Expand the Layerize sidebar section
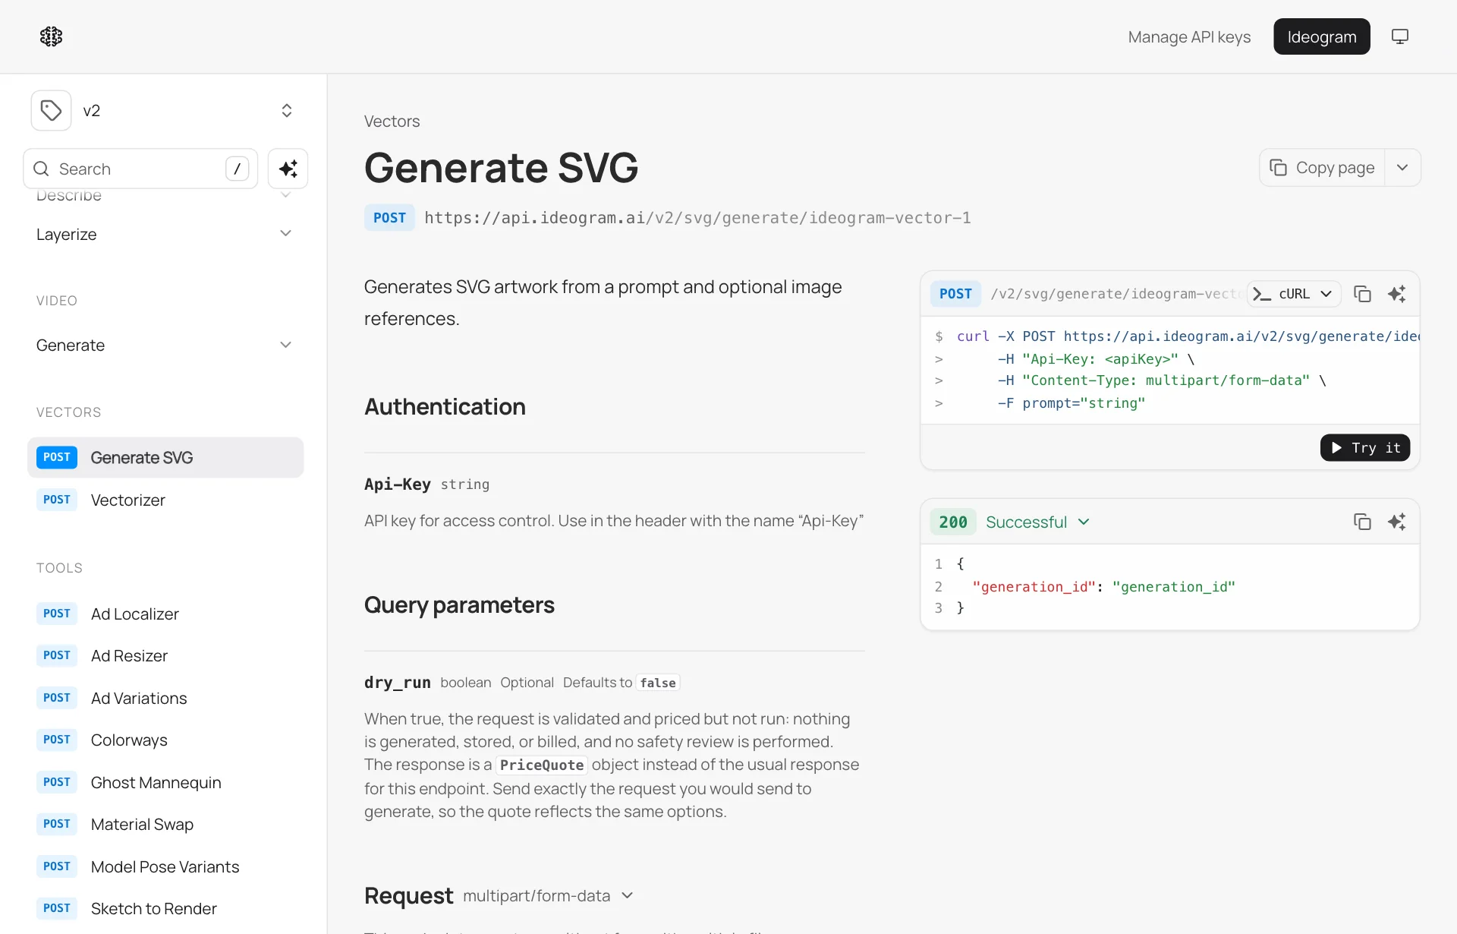The image size is (1457, 934). pyautogui.click(x=165, y=234)
